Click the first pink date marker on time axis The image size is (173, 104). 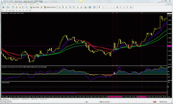[115, 97]
